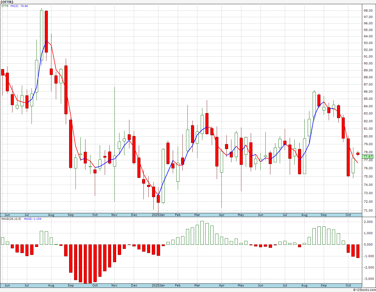
Task: Select the 80.00 price axis label
Action: (x=368, y=137)
